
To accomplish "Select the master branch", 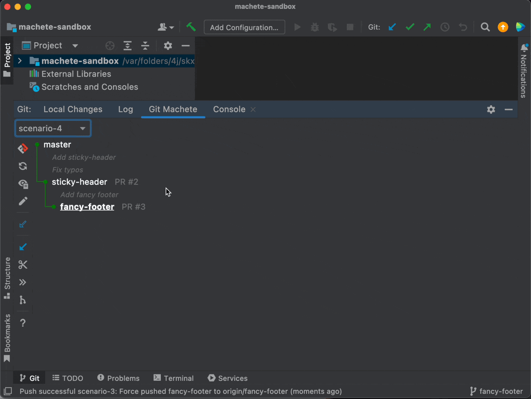I will [57, 145].
